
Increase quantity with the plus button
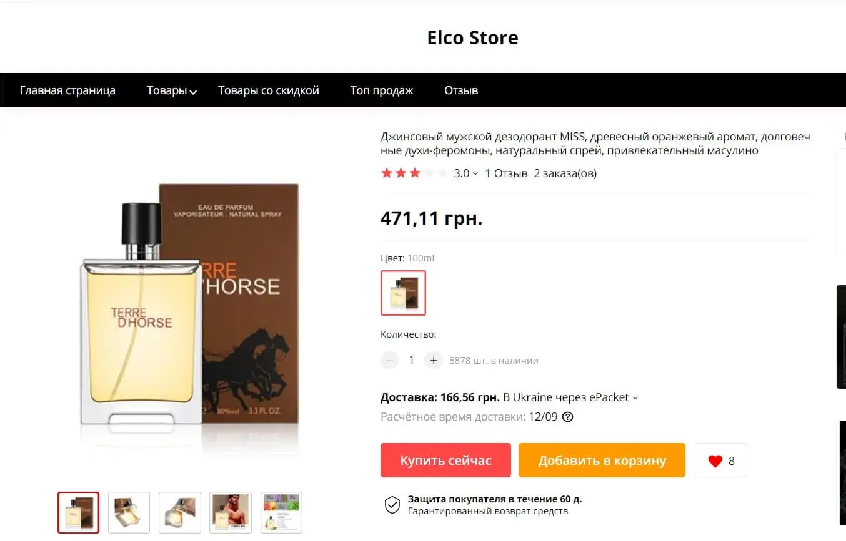tap(433, 360)
